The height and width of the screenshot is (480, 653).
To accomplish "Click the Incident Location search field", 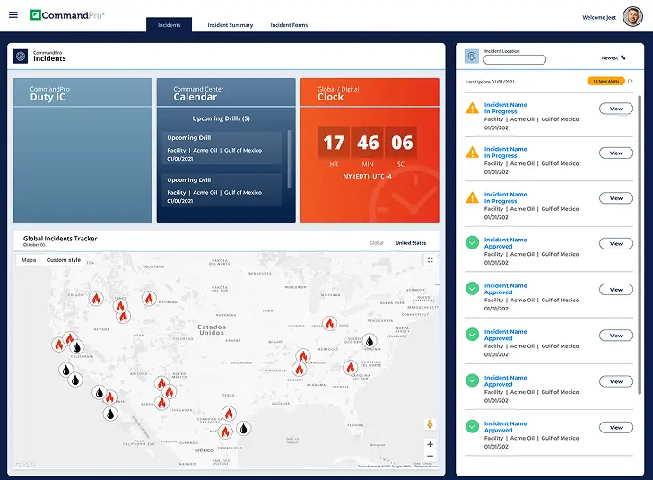I will pos(515,60).
